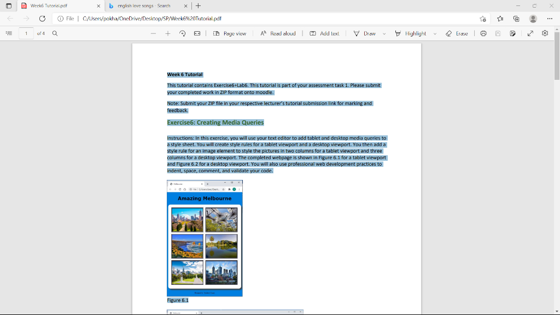
Task: Zoom out of the PDF
Action: click(153, 33)
